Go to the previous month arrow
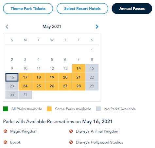Viewport: 155px width, 148px height. [7, 27]
